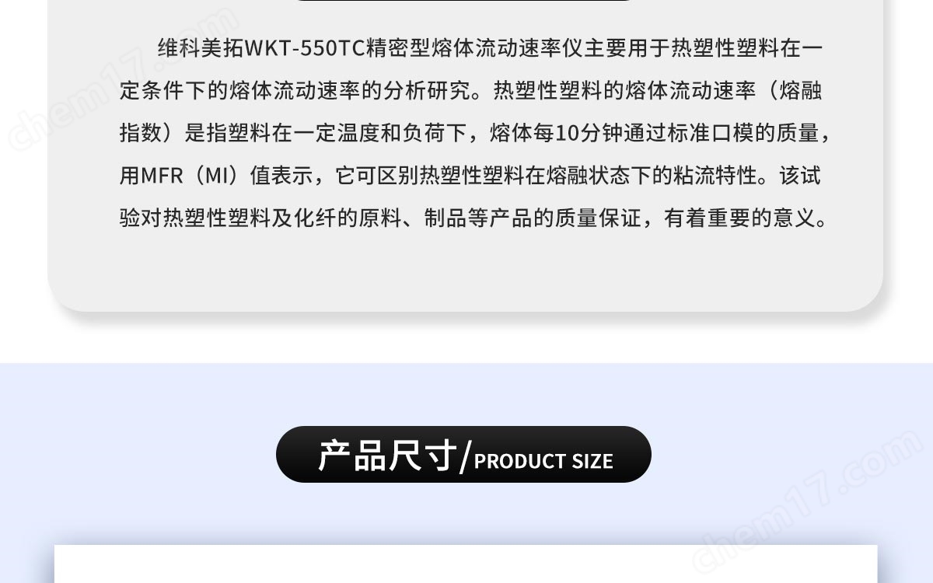The image size is (933, 583).
Task: Click the paragraph line starting with 定条件下
Action: 470,91
